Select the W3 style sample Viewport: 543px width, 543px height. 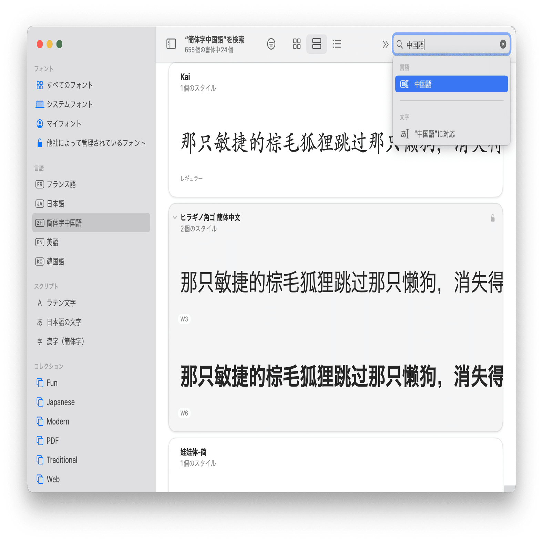(x=341, y=282)
